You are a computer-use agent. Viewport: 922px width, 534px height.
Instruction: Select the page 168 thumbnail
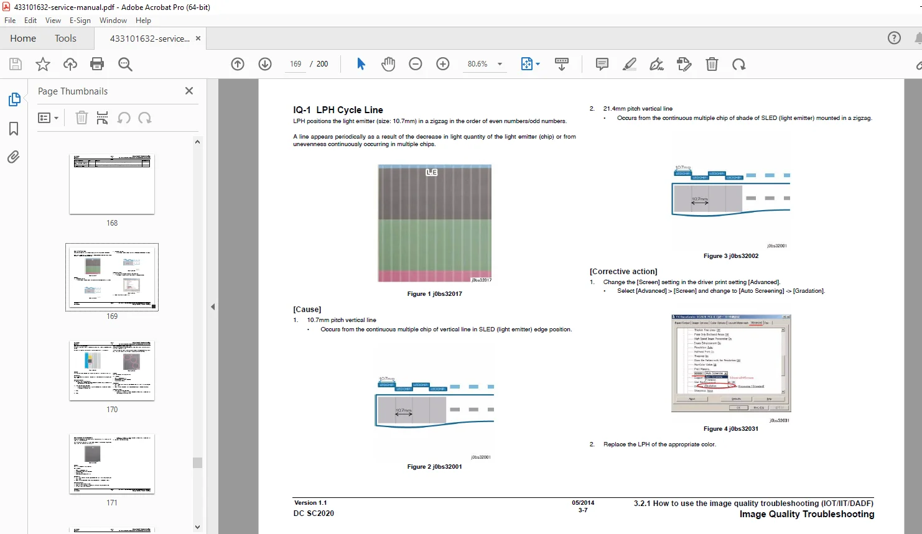112,184
